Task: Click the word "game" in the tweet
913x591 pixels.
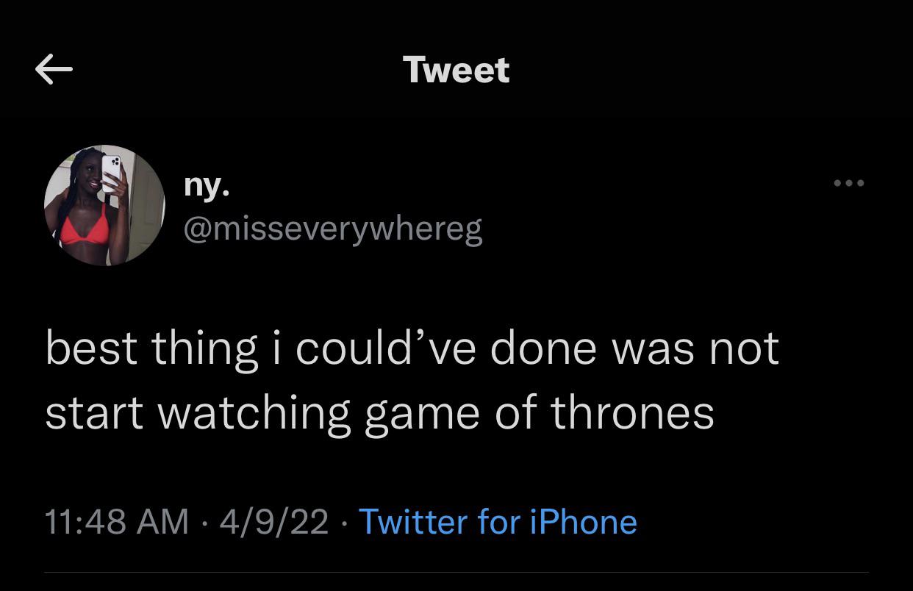Action: [x=422, y=415]
